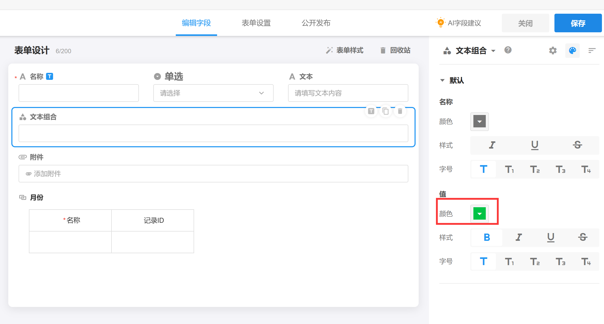
Task: Switch to the 表单设置 tab
Action: point(256,23)
